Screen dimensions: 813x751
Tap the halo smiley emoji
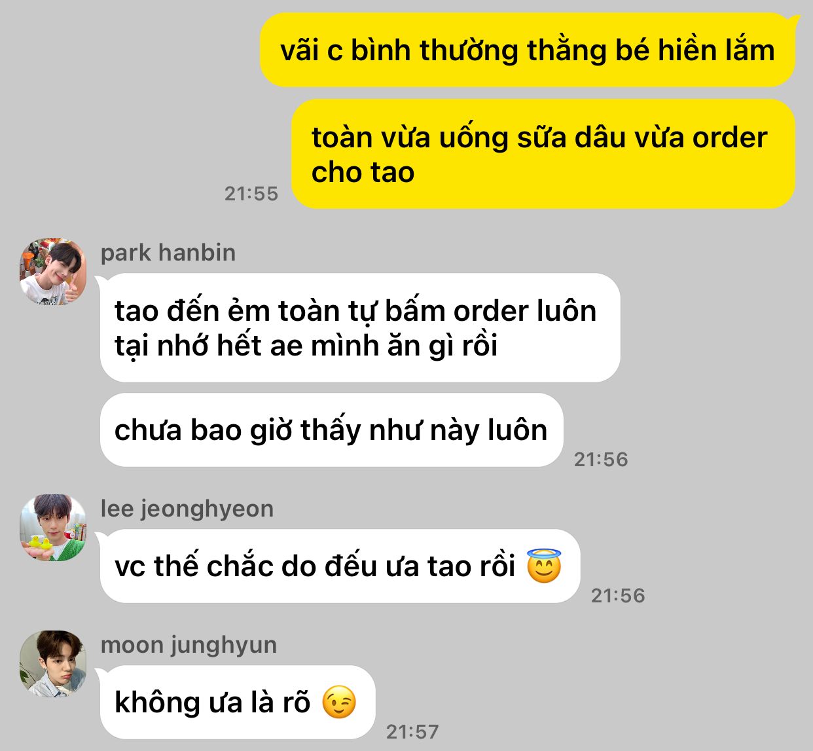(x=544, y=566)
